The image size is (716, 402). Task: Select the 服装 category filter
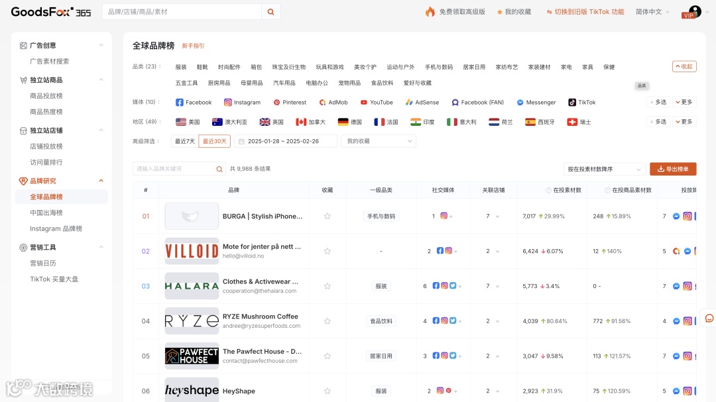tap(181, 67)
